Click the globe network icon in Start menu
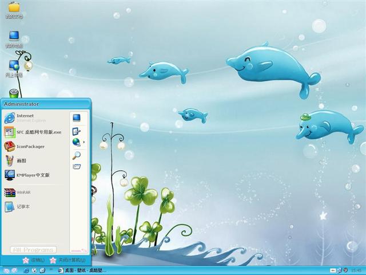The height and width of the screenshot is (275, 366). click(x=76, y=142)
